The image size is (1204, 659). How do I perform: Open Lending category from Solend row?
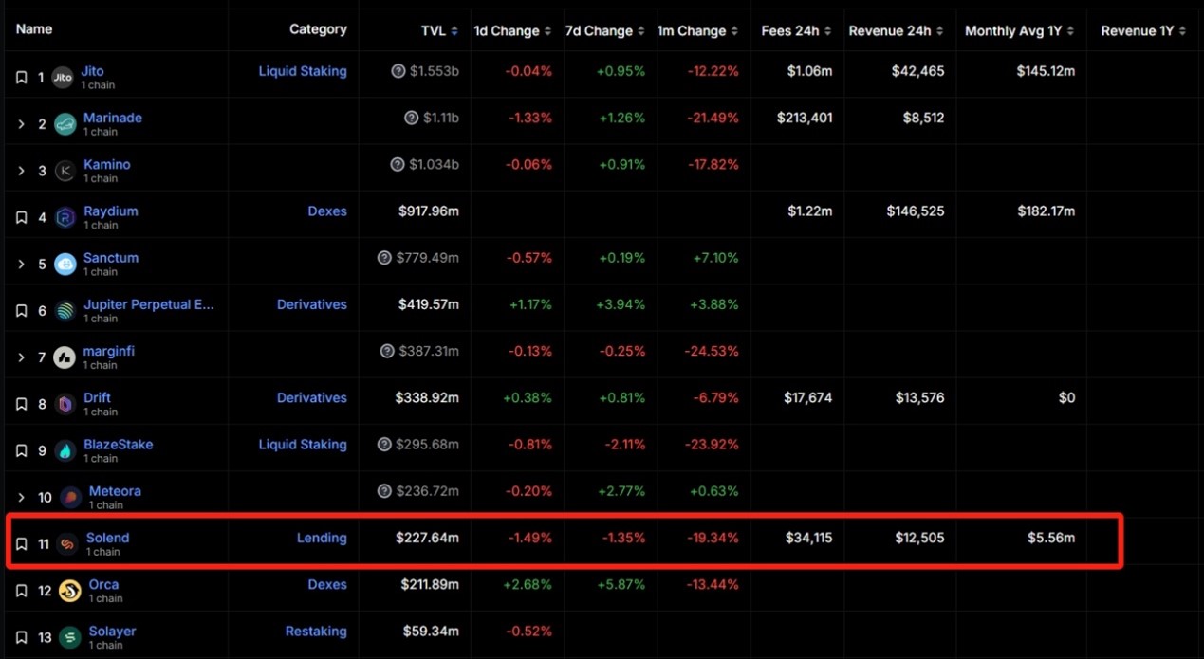tap(322, 538)
